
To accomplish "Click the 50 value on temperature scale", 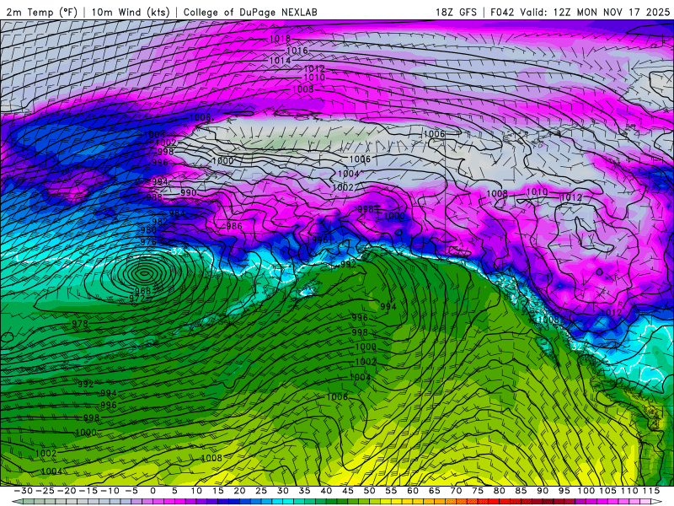I will (x=369, y=491).
